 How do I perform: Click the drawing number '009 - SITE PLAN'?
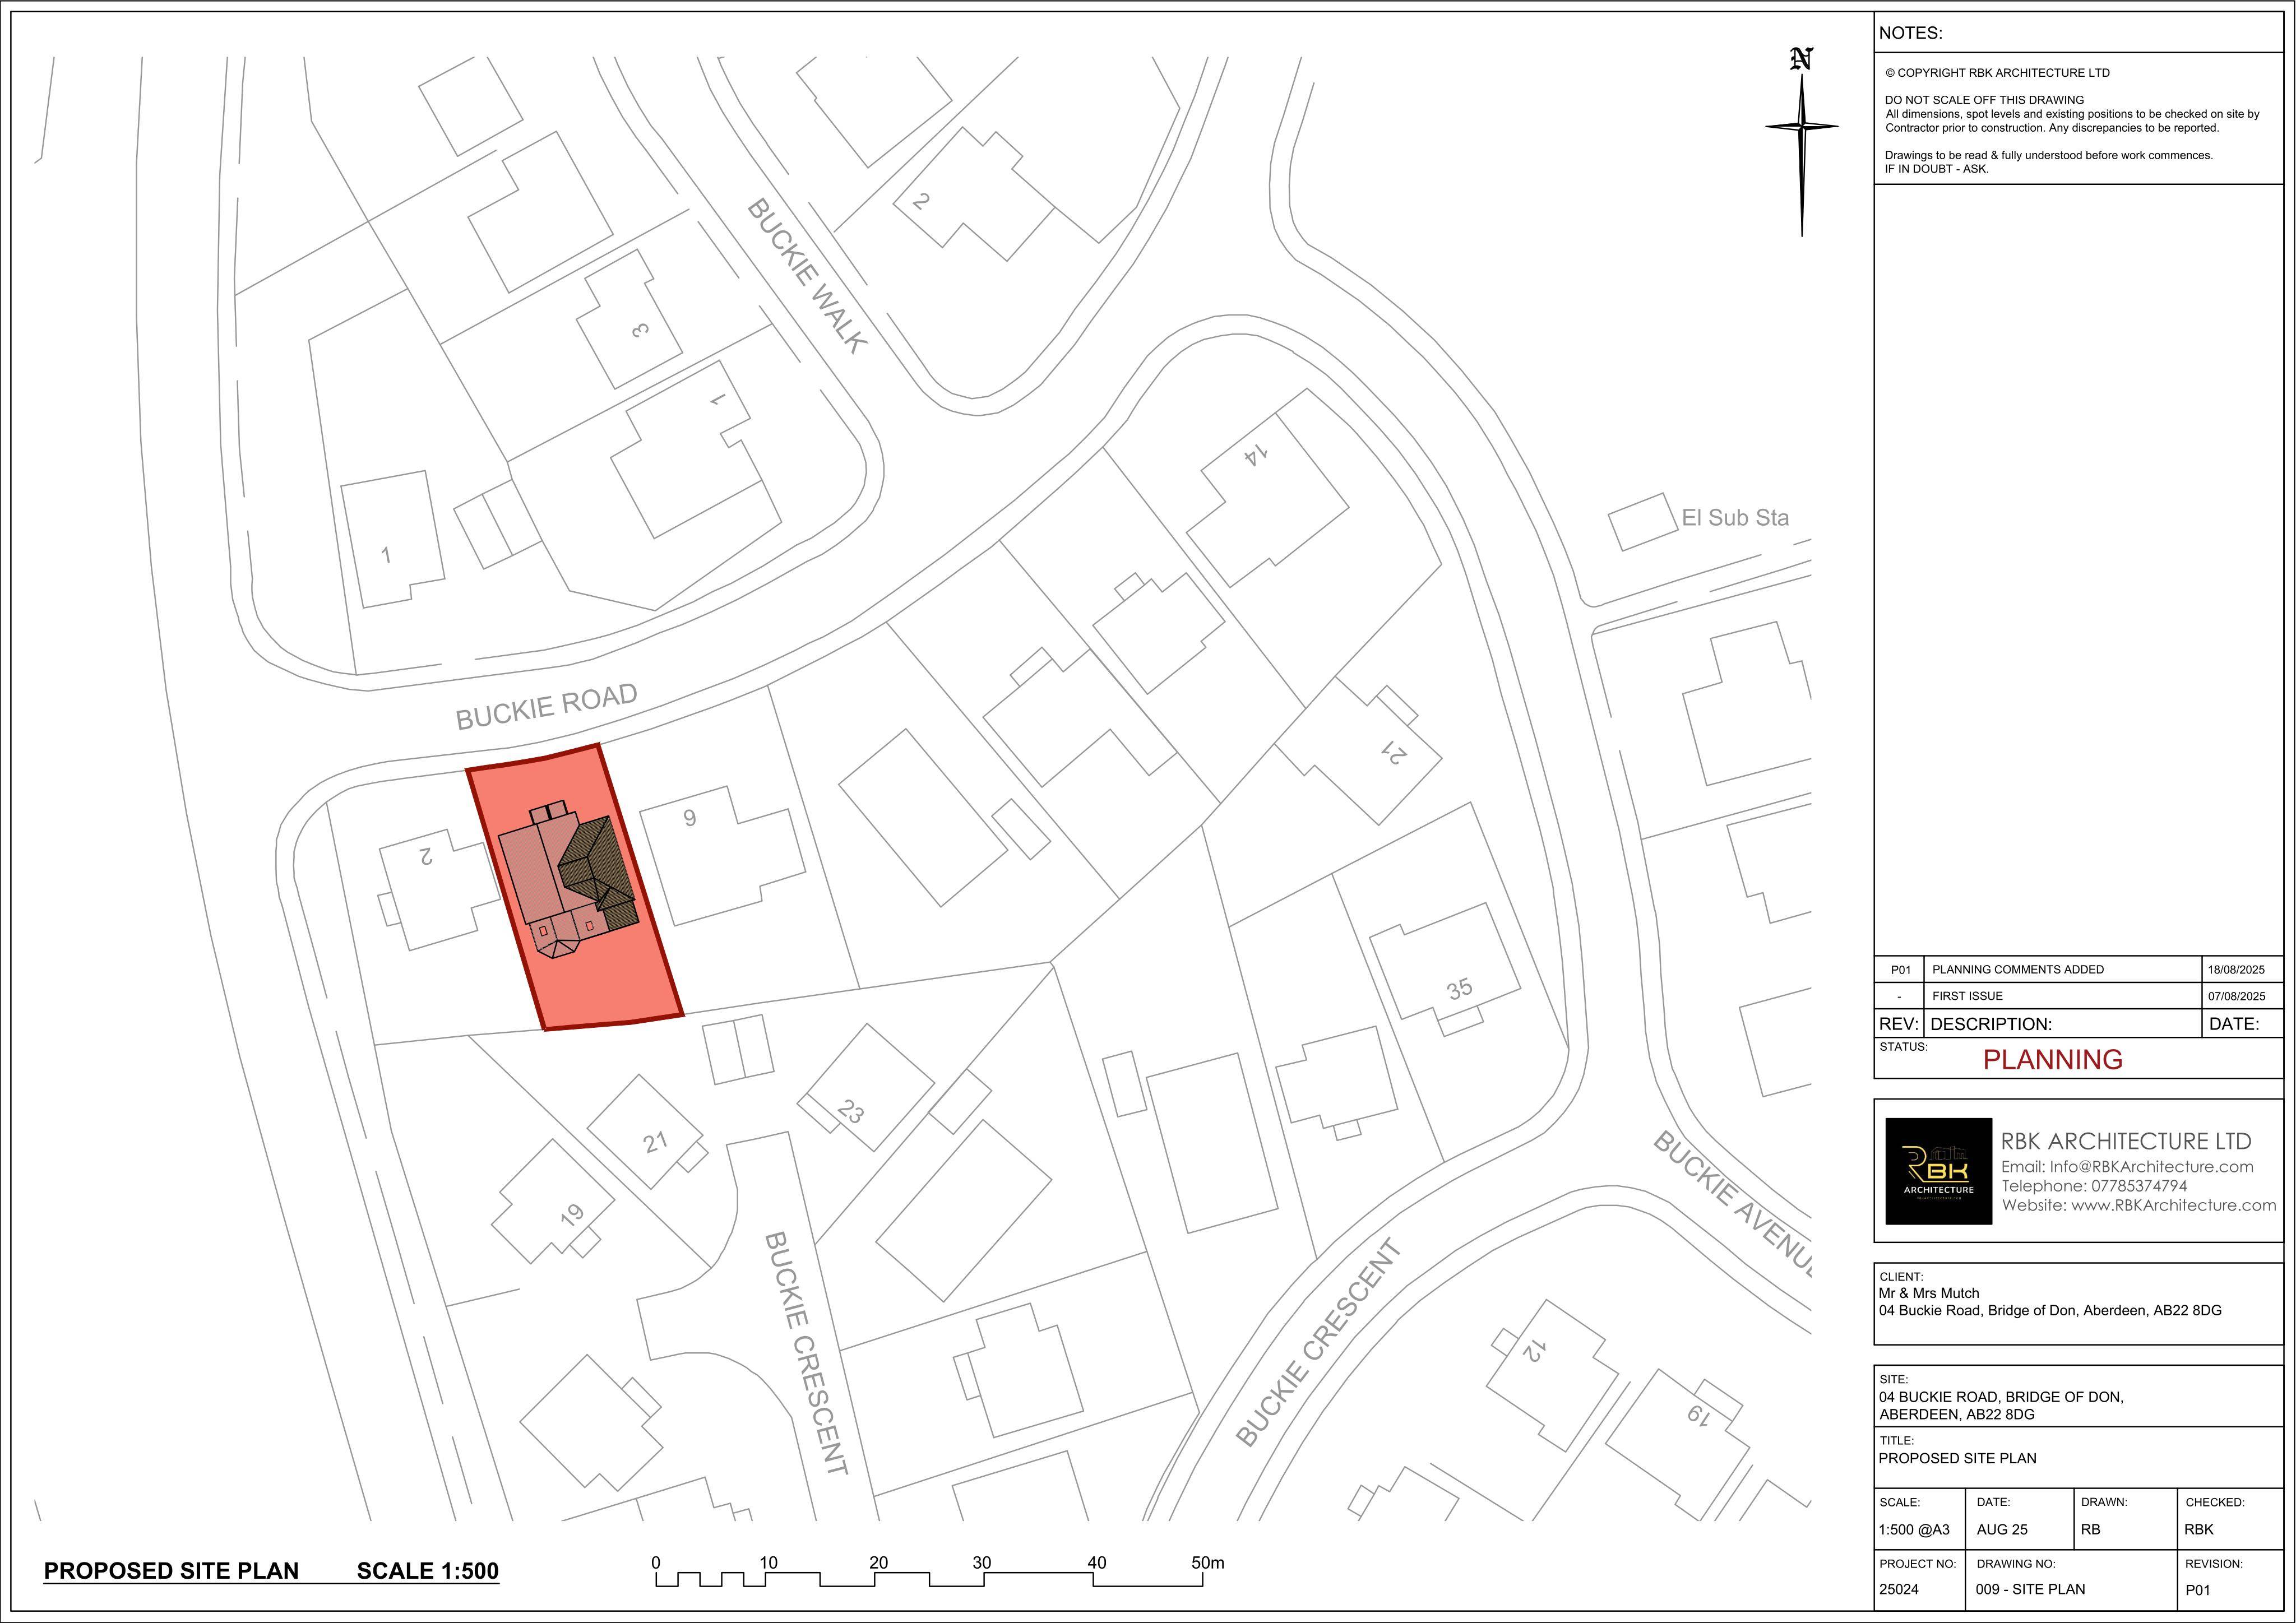[x=2030, y=1589]
